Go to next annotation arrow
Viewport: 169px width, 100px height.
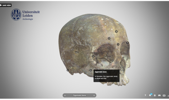click(x=94, y=95)
